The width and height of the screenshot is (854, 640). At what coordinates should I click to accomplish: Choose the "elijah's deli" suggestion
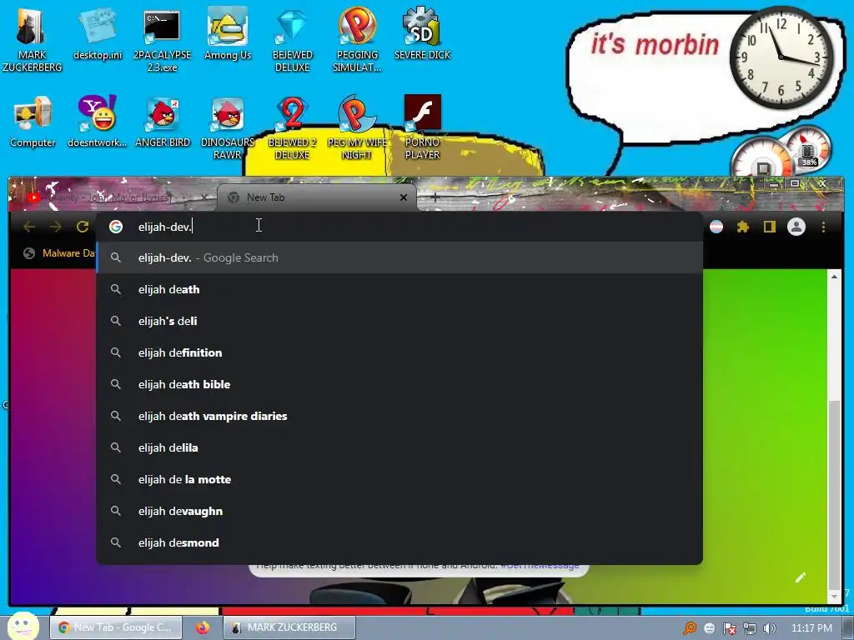(x=399, y=321)
